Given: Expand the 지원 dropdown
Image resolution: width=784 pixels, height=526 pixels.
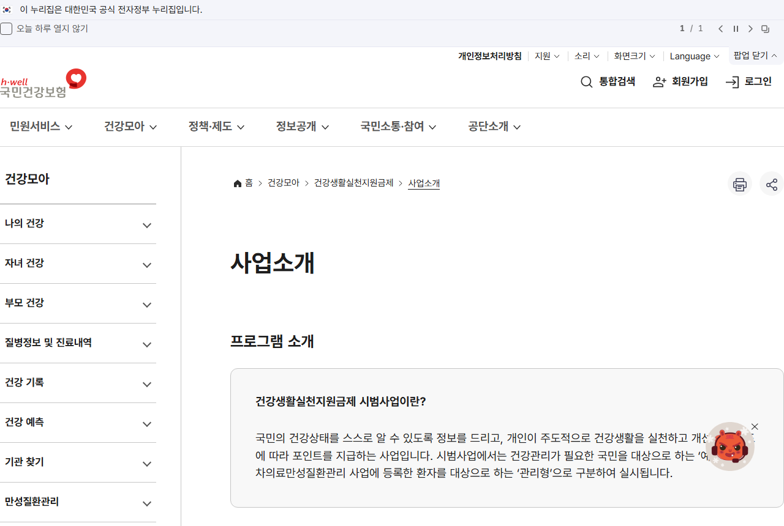Looking at the screenshot, I should tap(547, 56).
